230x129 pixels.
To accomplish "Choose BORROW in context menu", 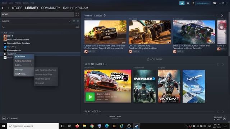I will pos(24,57).
